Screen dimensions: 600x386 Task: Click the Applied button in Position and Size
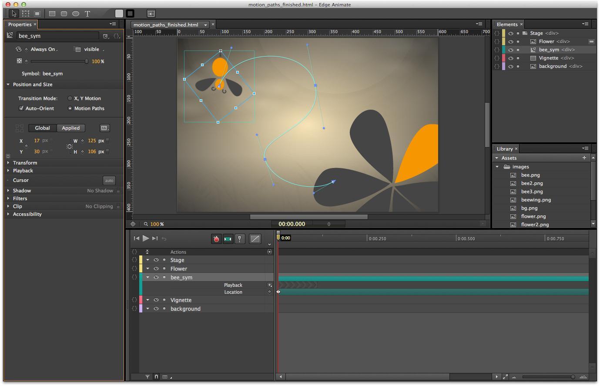70,128
